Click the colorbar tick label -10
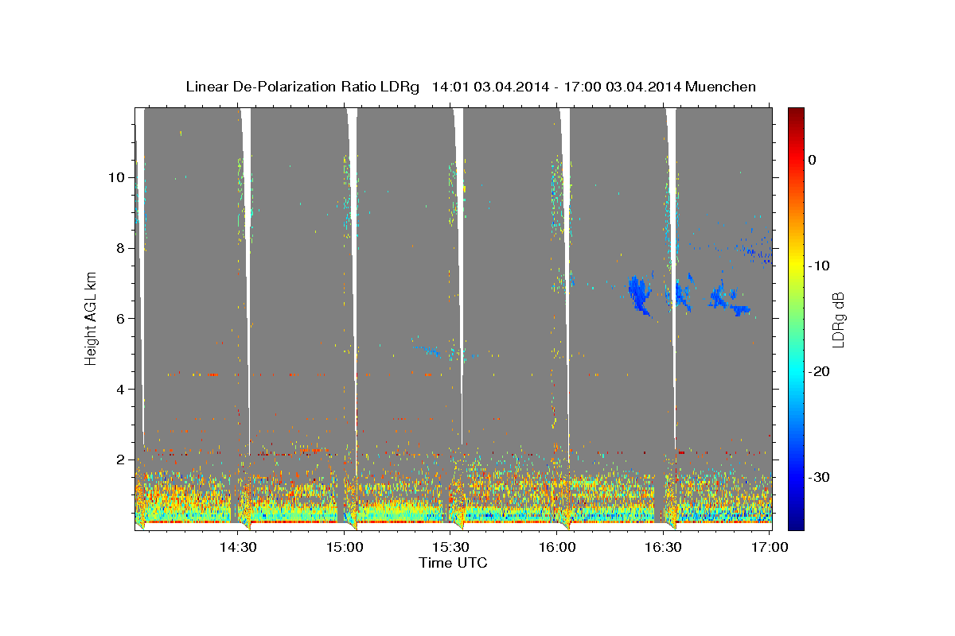 click(821, 266)
